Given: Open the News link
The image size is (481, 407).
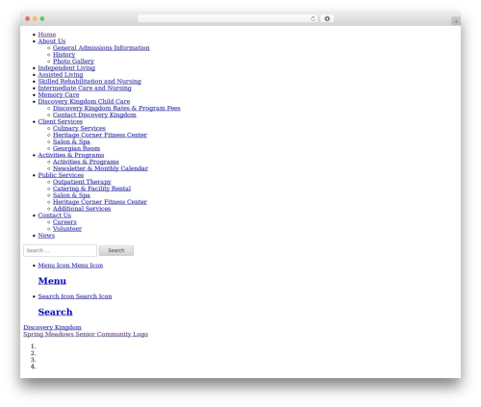Looking at the screenshot, I should 46,236.
